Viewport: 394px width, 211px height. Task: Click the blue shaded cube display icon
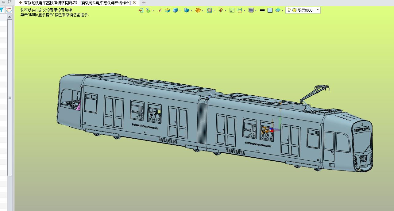click(x=175, y=10)
